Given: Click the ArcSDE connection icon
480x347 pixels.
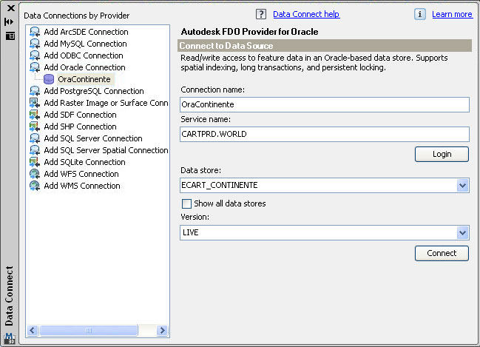Looking at the screenshot, I should coord(34,32).
